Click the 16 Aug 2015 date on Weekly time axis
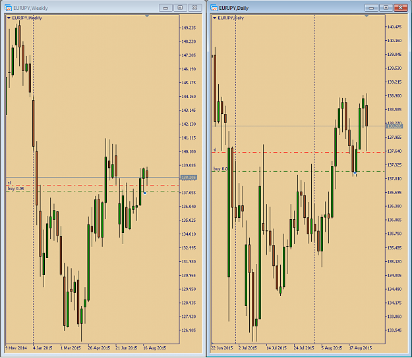 (154, 348)
